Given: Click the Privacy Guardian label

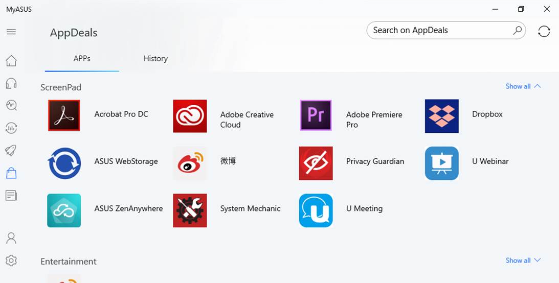Looking at the screenshot, I should click(375, 161).
